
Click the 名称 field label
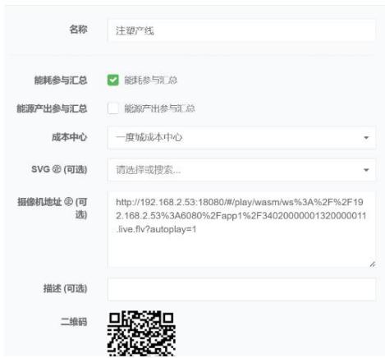coord(78,29)
